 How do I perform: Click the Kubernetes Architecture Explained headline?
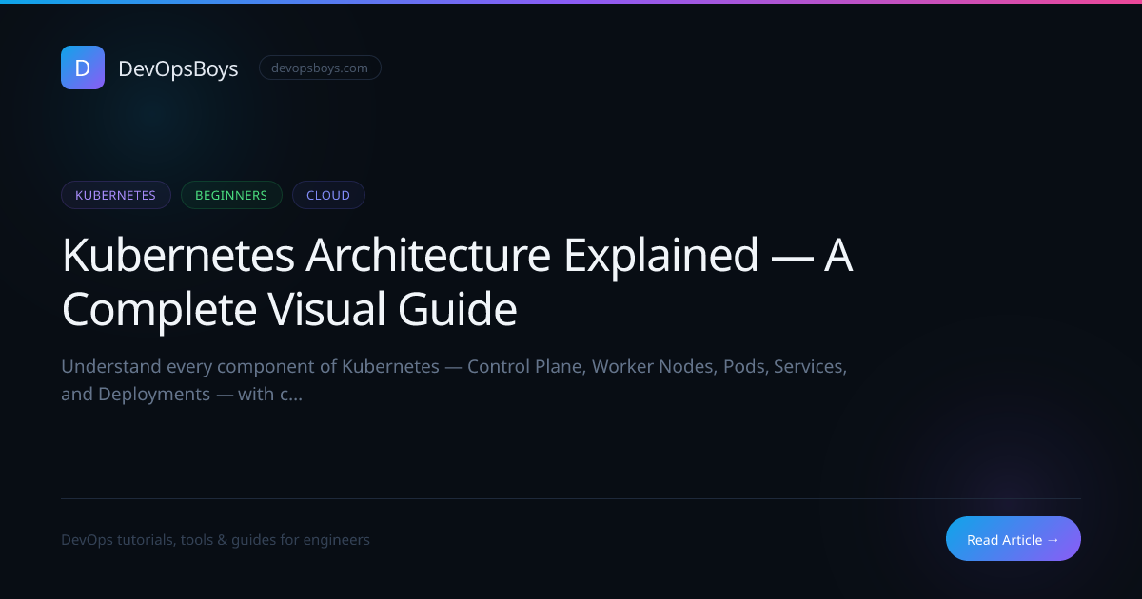(x=457, y=282)
